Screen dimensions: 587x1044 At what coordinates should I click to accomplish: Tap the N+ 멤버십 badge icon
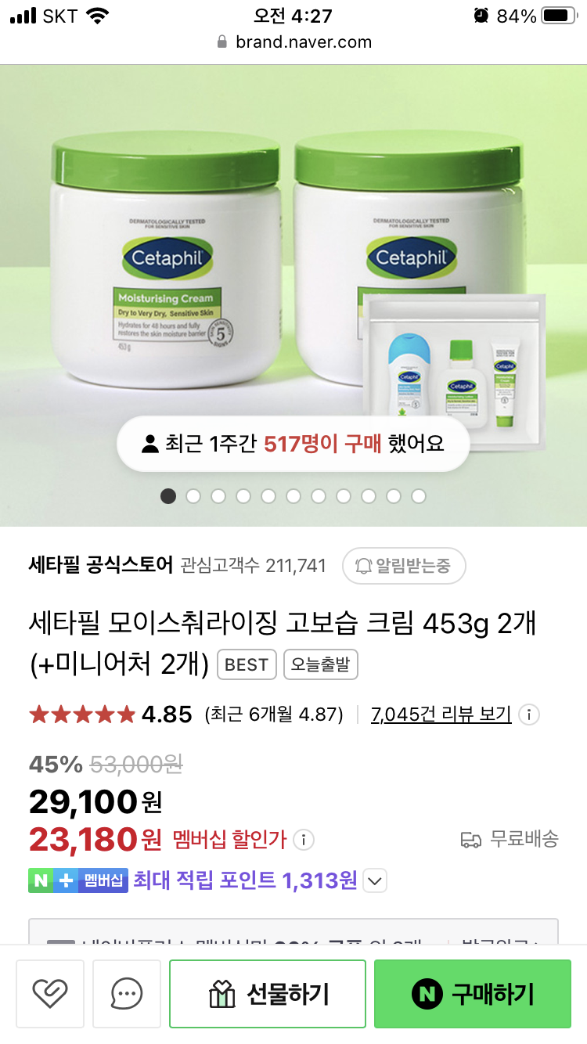point(78,880)
